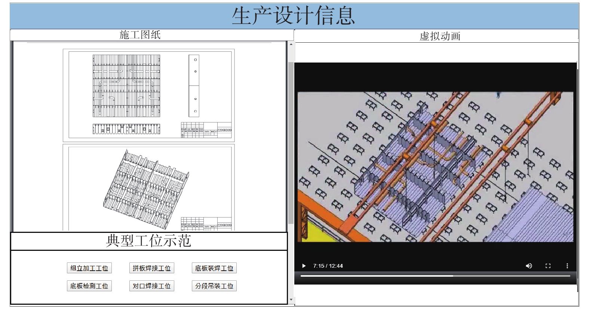Click the vertical scrollbar thumb of drawings panel

291,142
